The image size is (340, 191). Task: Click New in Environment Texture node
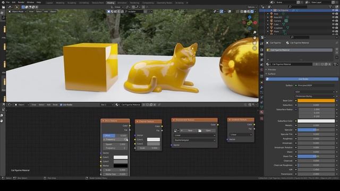[189, 131]
